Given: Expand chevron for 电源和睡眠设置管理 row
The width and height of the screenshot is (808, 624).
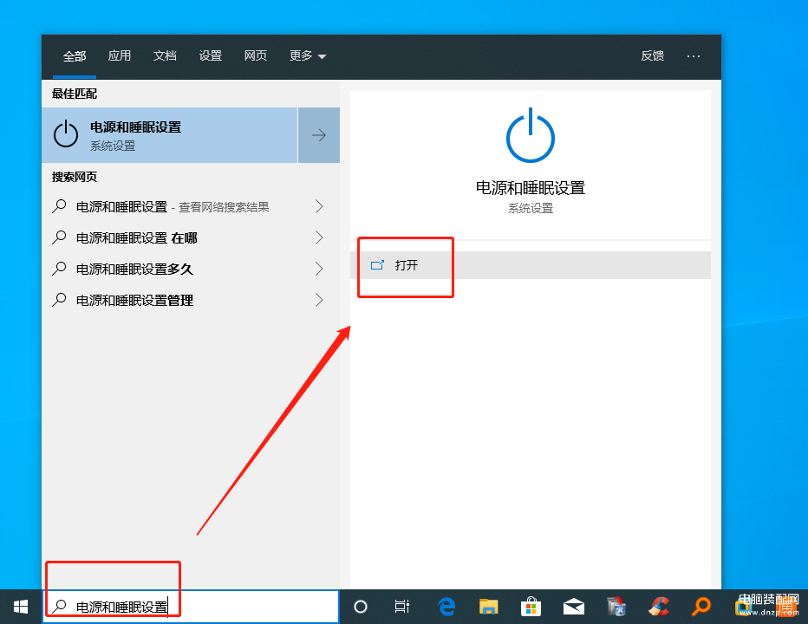Looking at the screenshot, I should (x=320, y=300).
